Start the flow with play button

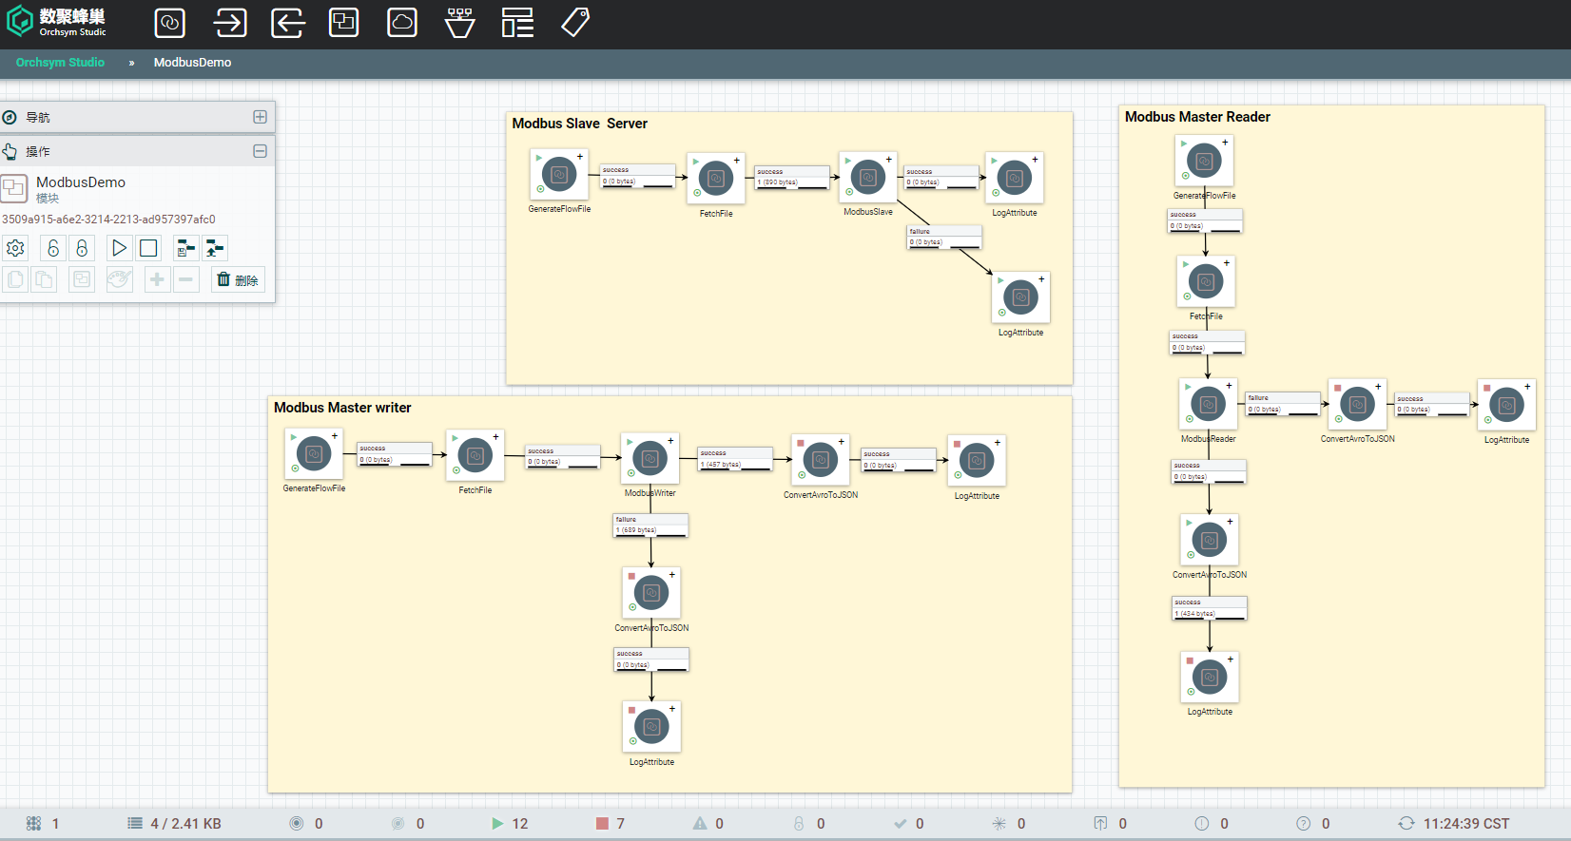click(x=119, y=249)
